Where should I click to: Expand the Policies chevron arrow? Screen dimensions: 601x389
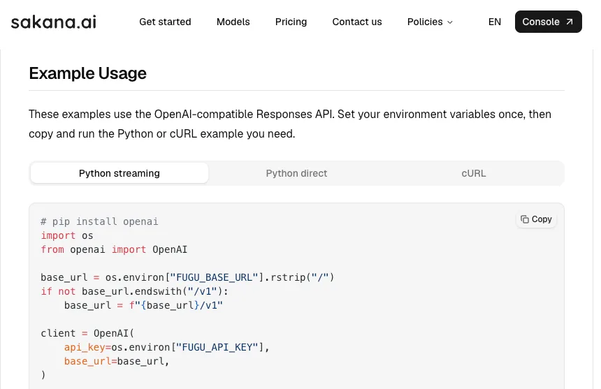pos(450,22)
